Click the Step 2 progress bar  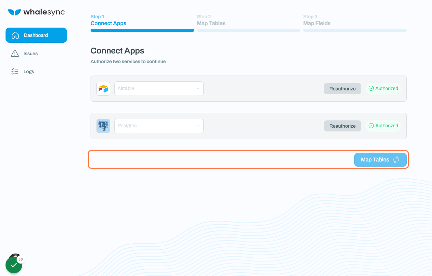[248, 30]
